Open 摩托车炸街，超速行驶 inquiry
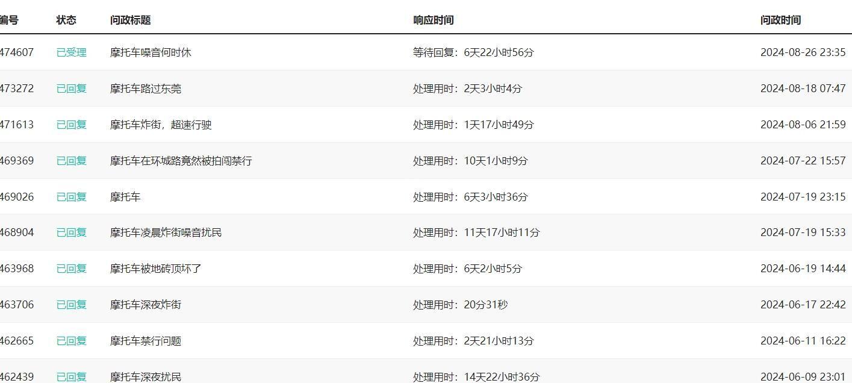 click(161, 125)
